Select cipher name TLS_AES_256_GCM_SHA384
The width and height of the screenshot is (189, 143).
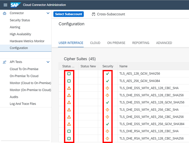click(140, 81)
